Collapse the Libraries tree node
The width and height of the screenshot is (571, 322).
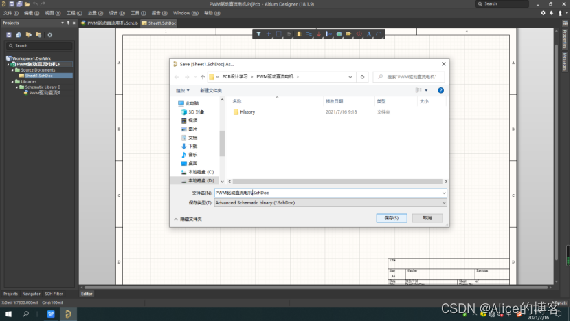(12, 82)
